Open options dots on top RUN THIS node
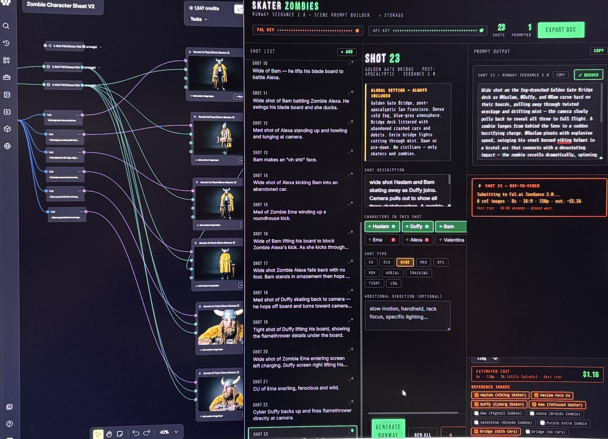Viewport: 608px width, 439px height. click(x=101, y=47)
